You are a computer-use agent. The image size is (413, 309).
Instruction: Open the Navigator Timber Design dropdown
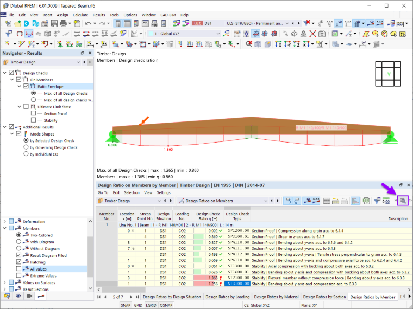coord(78,62)
